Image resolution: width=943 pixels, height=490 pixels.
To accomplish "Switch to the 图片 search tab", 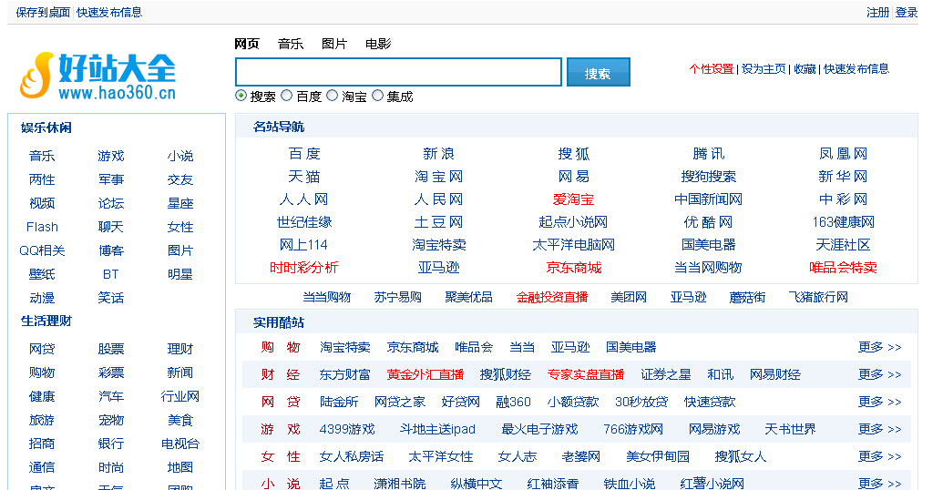I will coord(334,44).
